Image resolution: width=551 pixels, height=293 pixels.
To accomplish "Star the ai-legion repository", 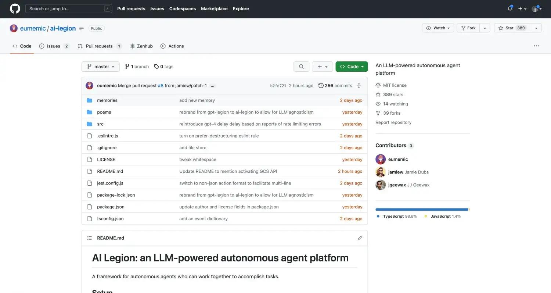I will pyautogui.click(x=513, y=28).
